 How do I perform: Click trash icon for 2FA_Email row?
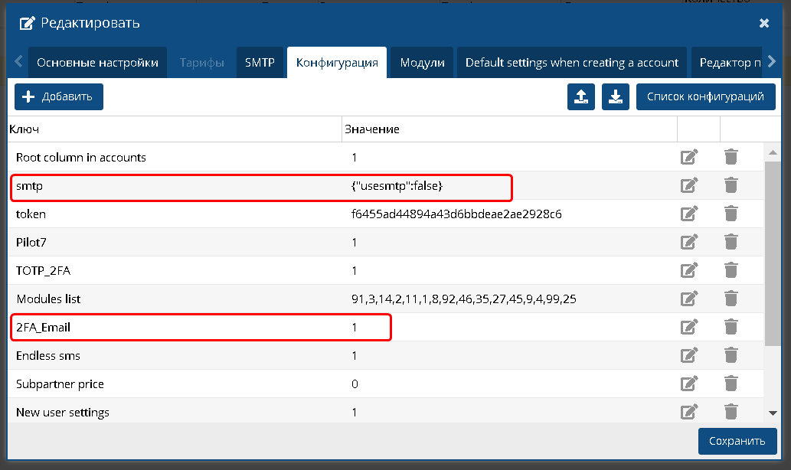(731, 327)
